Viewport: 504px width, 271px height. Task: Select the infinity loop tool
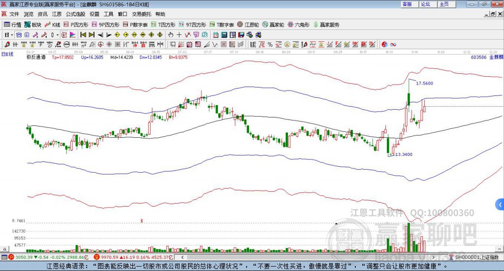tap(393, 44)
